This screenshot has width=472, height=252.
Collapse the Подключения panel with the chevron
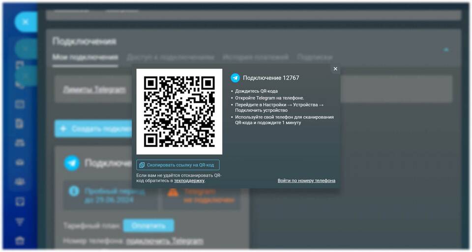tap(446, 50)
